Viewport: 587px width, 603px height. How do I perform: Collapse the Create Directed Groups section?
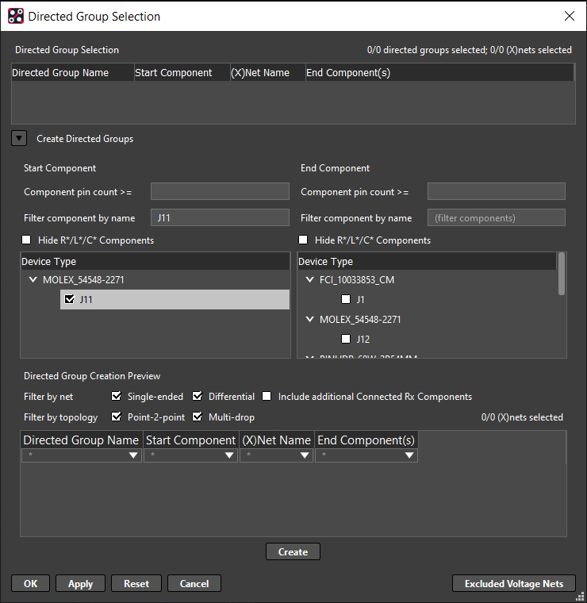(x=19, y=139)
